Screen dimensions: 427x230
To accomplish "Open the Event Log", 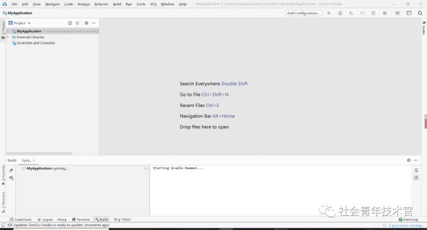I will point(408,219).
